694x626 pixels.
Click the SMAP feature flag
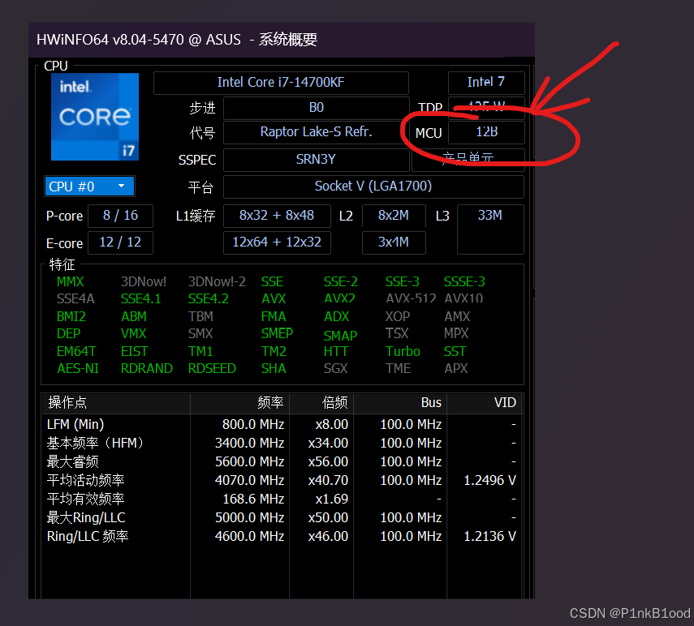pos(340,336)
